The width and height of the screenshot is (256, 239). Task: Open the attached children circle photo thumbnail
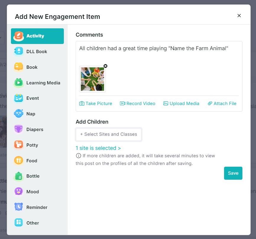pyautogui.click(x=93, y=79)
